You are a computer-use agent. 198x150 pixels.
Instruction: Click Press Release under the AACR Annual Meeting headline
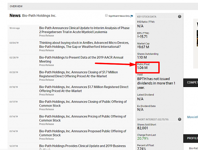[47, 65]
